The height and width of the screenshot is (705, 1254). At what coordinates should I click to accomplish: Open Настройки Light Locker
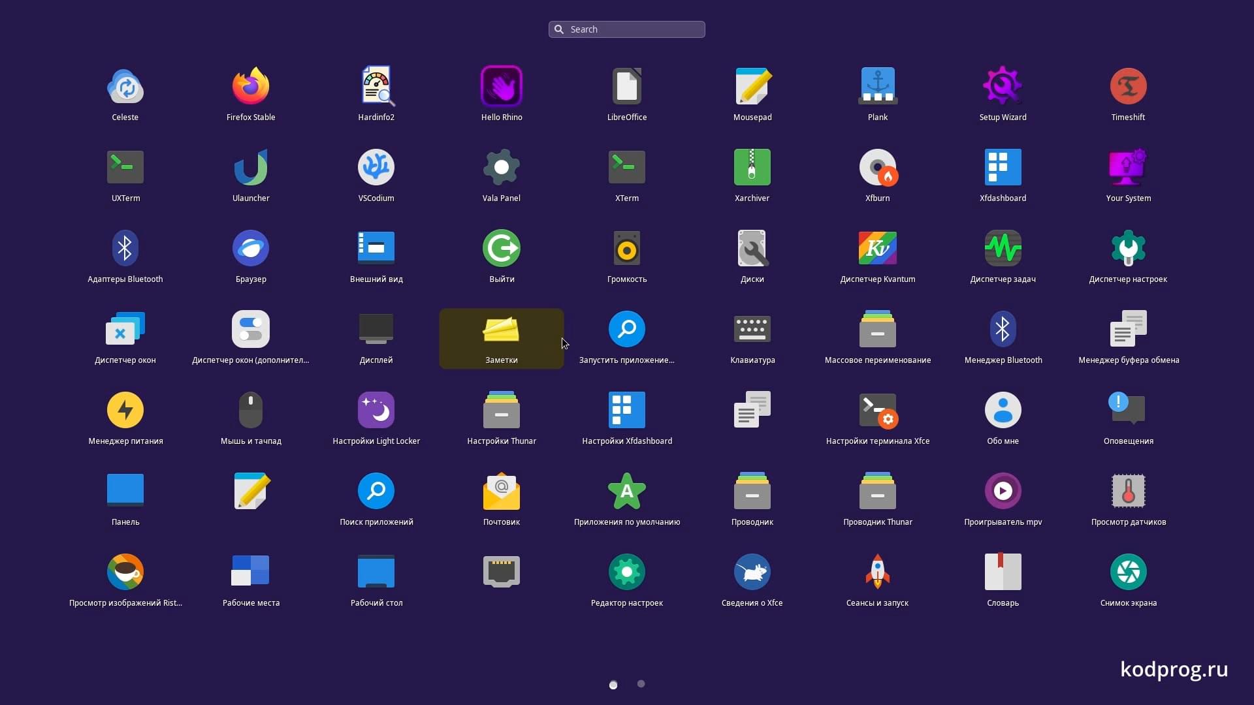376,410
